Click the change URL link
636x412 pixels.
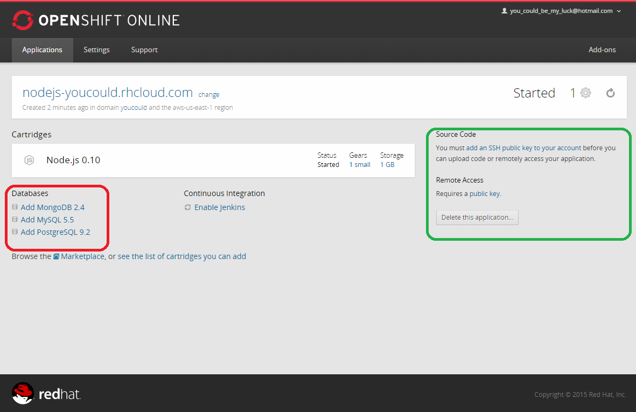coord(208,94)
